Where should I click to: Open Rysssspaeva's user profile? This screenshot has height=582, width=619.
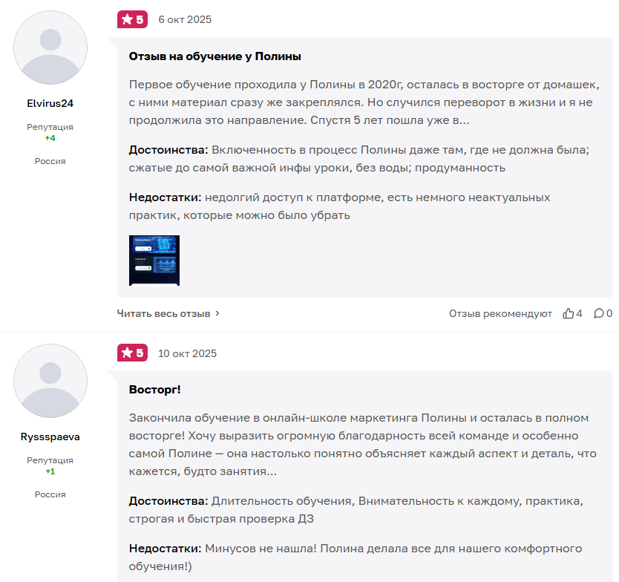(50, 437)
